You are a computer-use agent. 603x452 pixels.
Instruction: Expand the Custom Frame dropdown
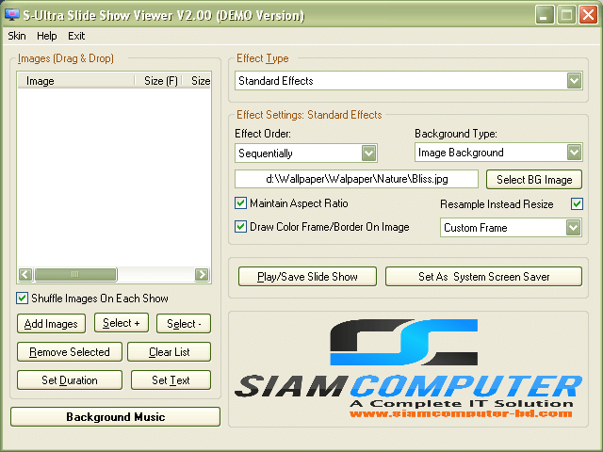[573, 228]
